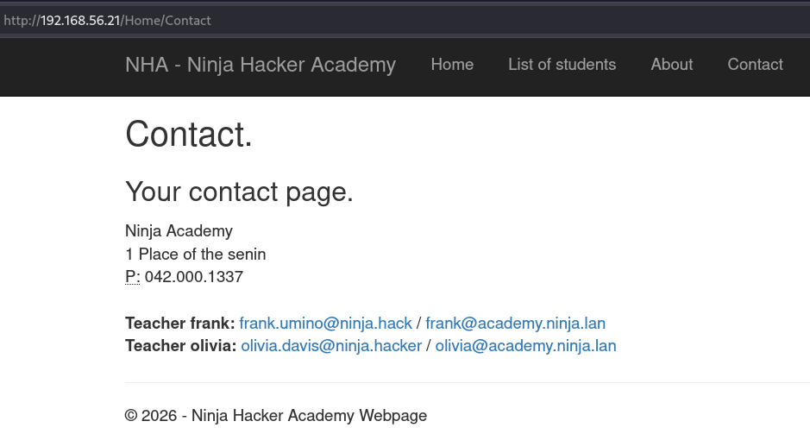Screen dimensions: 810x434
Task: Navigate to the About page
Action: point(672,65)
